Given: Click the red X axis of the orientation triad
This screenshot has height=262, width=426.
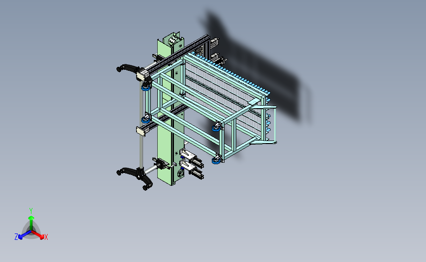Looking at the screenshot, I should (x=40, y=235).
